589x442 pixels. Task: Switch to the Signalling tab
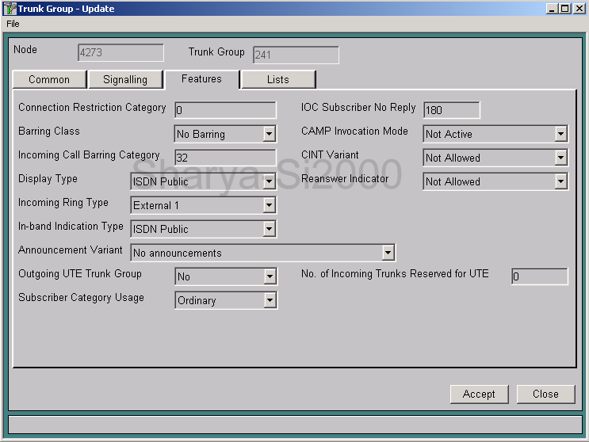pos(125,79)
